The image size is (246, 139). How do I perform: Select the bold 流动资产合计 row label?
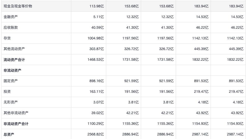[14, 60]
